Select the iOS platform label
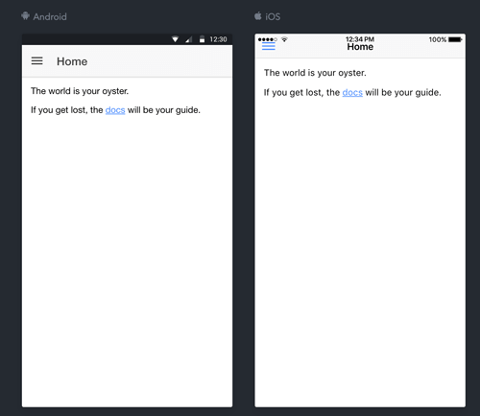Image resolution: width=480 pixels, height=416 pixels. click(x=273, y=16)
